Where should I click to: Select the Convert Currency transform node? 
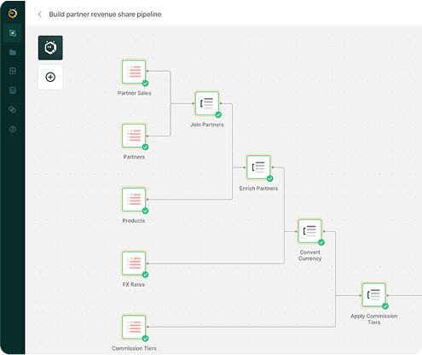coord(309,231)
